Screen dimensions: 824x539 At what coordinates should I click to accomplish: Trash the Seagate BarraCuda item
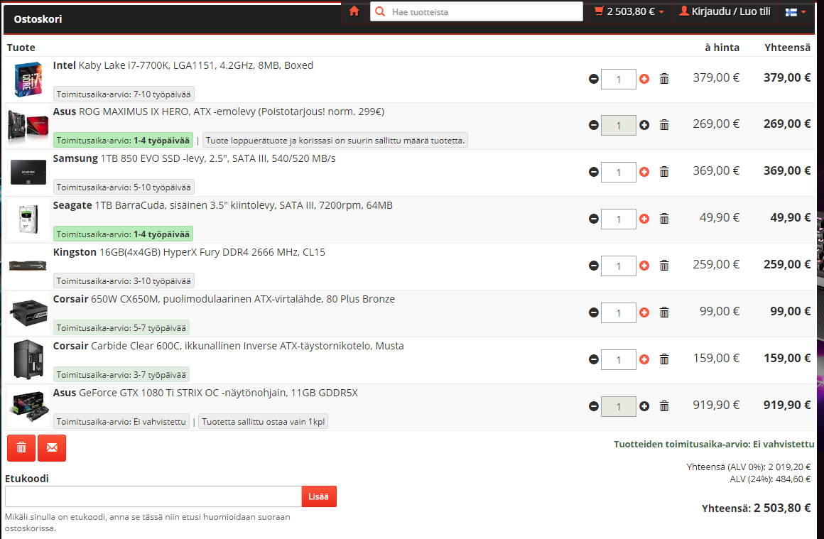[x=664, y=219]
